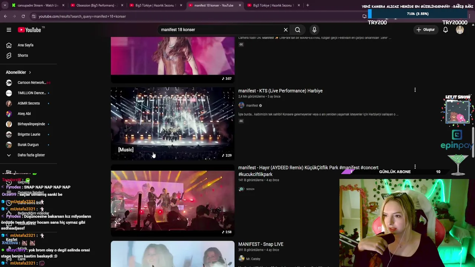Click #manifest hashtag in video title
The image size is (475, 267).
tap(349, 168)
